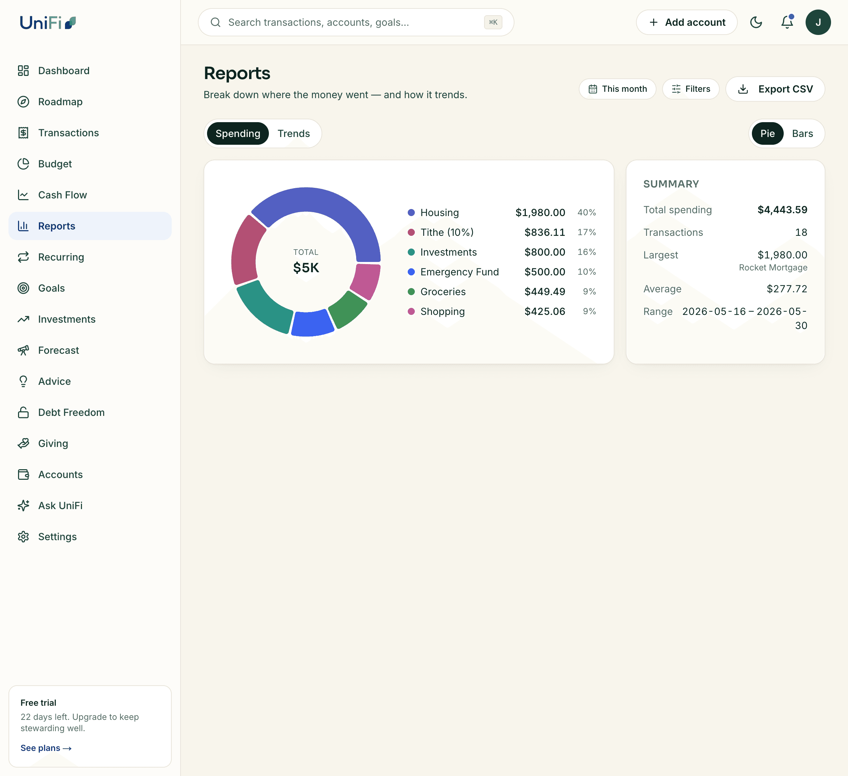Image resolution: width=848 pixels, height=776 pixels.
Task: Toggle dark mode with the moon icon
Action: click(x=756, y=22)
